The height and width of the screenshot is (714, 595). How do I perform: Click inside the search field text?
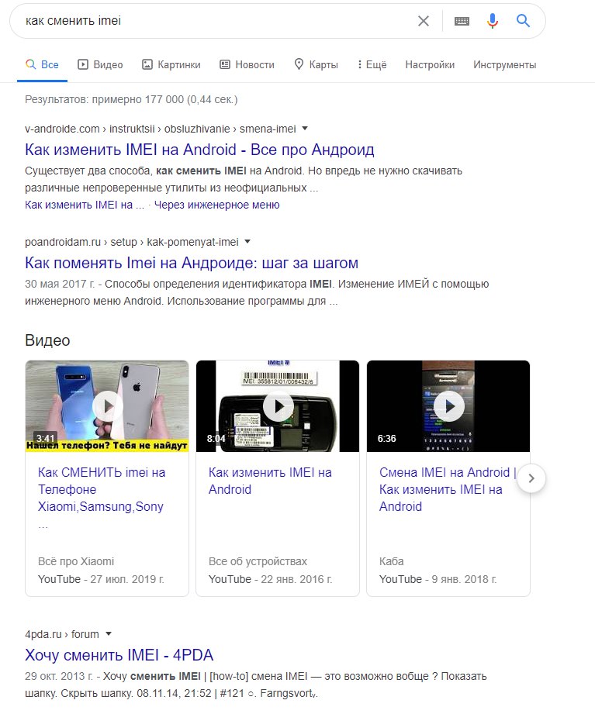(73, 20)
